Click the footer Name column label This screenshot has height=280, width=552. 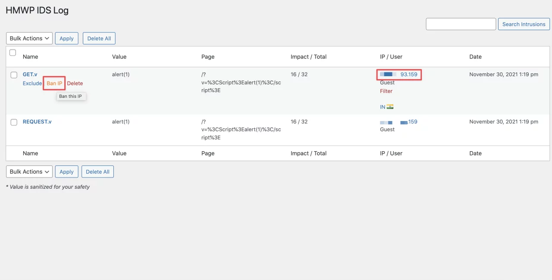(x=31, y=153)
